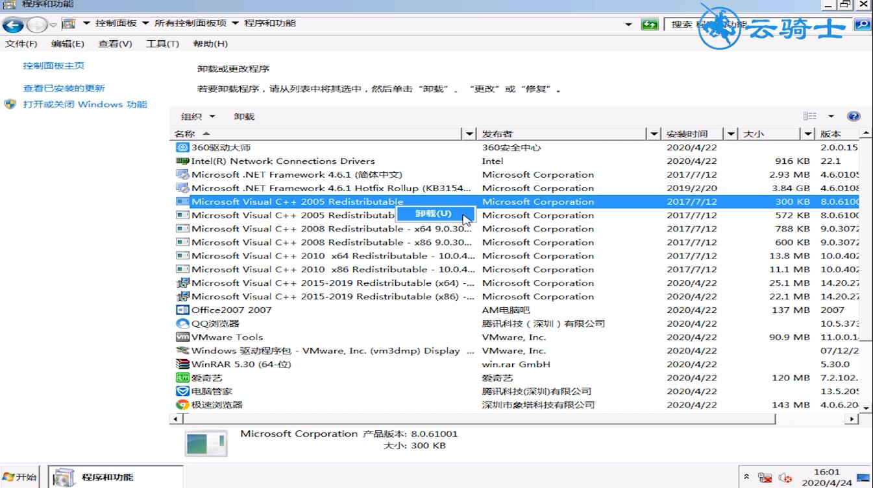873x488 pixels.
Task: Click the Visual C++ 2015-2019 (x64) installer icon
Action: (x=182, y=283)
